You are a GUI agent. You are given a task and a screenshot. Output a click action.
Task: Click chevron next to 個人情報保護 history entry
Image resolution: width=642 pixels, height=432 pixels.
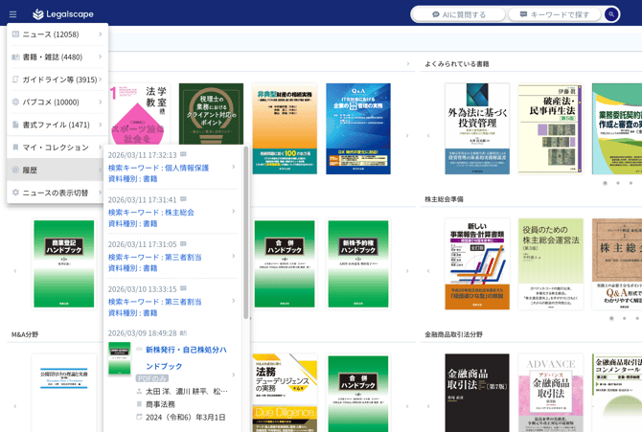coord(233,168)
